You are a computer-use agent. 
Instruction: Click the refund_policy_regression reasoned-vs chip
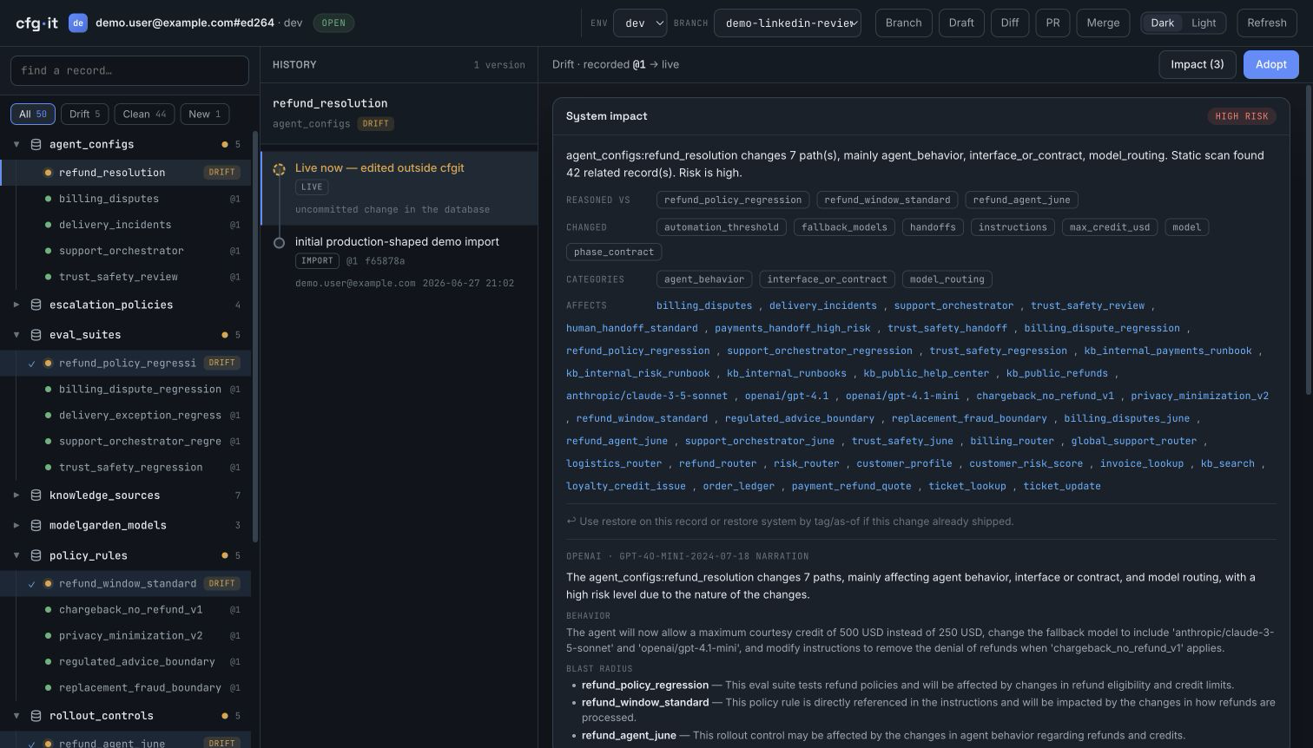(x=733, y=200)
